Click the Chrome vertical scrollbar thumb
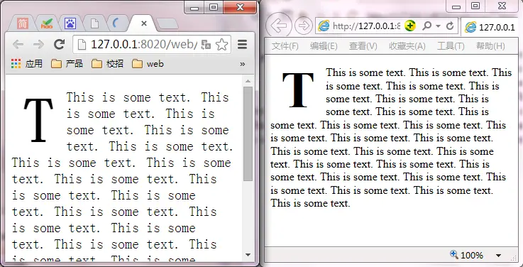Screen dimensions: 523x267 pos(248,133)
